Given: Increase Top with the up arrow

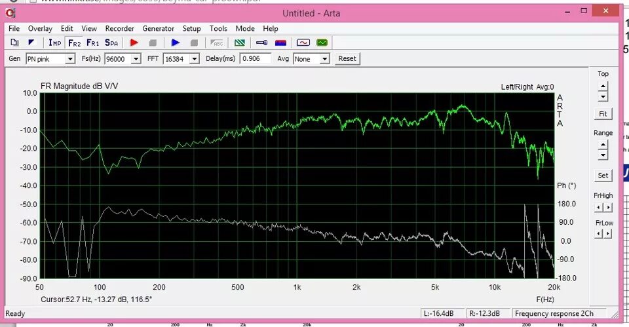Looking at the screenshot, I should [603, 87].
